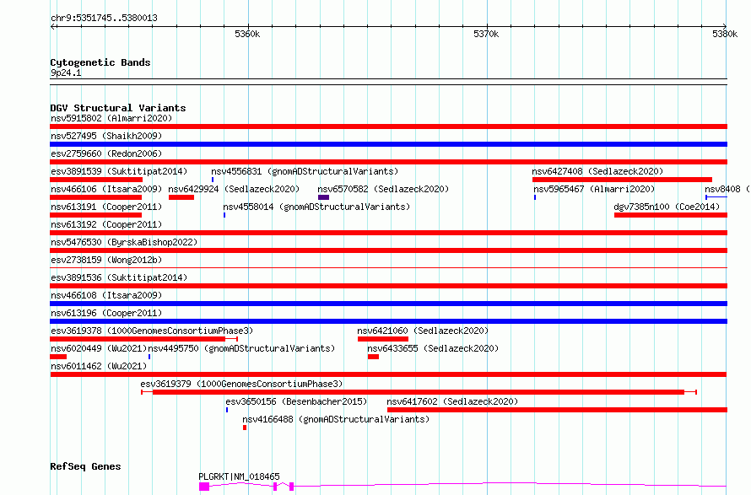Click the nsv466108 (Itsara2009) blue bar
The height and width of the screenshot is (495, 751).
pos(388,304)
